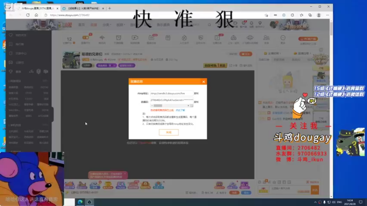Click the orange-outlined close button in dialog

pos(169,132)
